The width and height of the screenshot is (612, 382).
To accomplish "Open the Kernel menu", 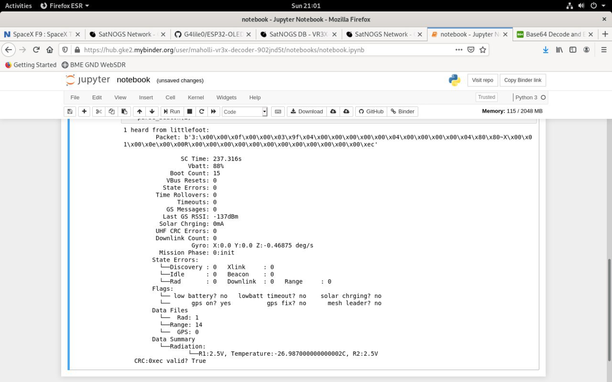I will tap(196, 97).
